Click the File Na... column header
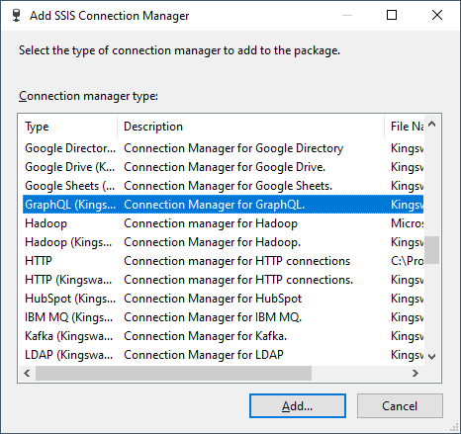461x434 pixels. click(405, 127)
